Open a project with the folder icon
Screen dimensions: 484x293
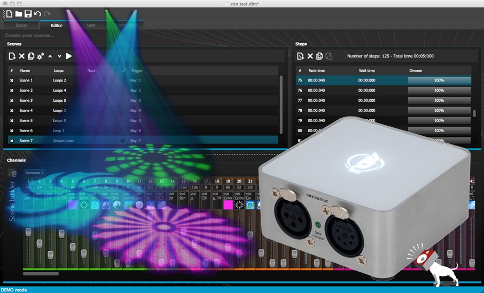[x=18, y=13]
